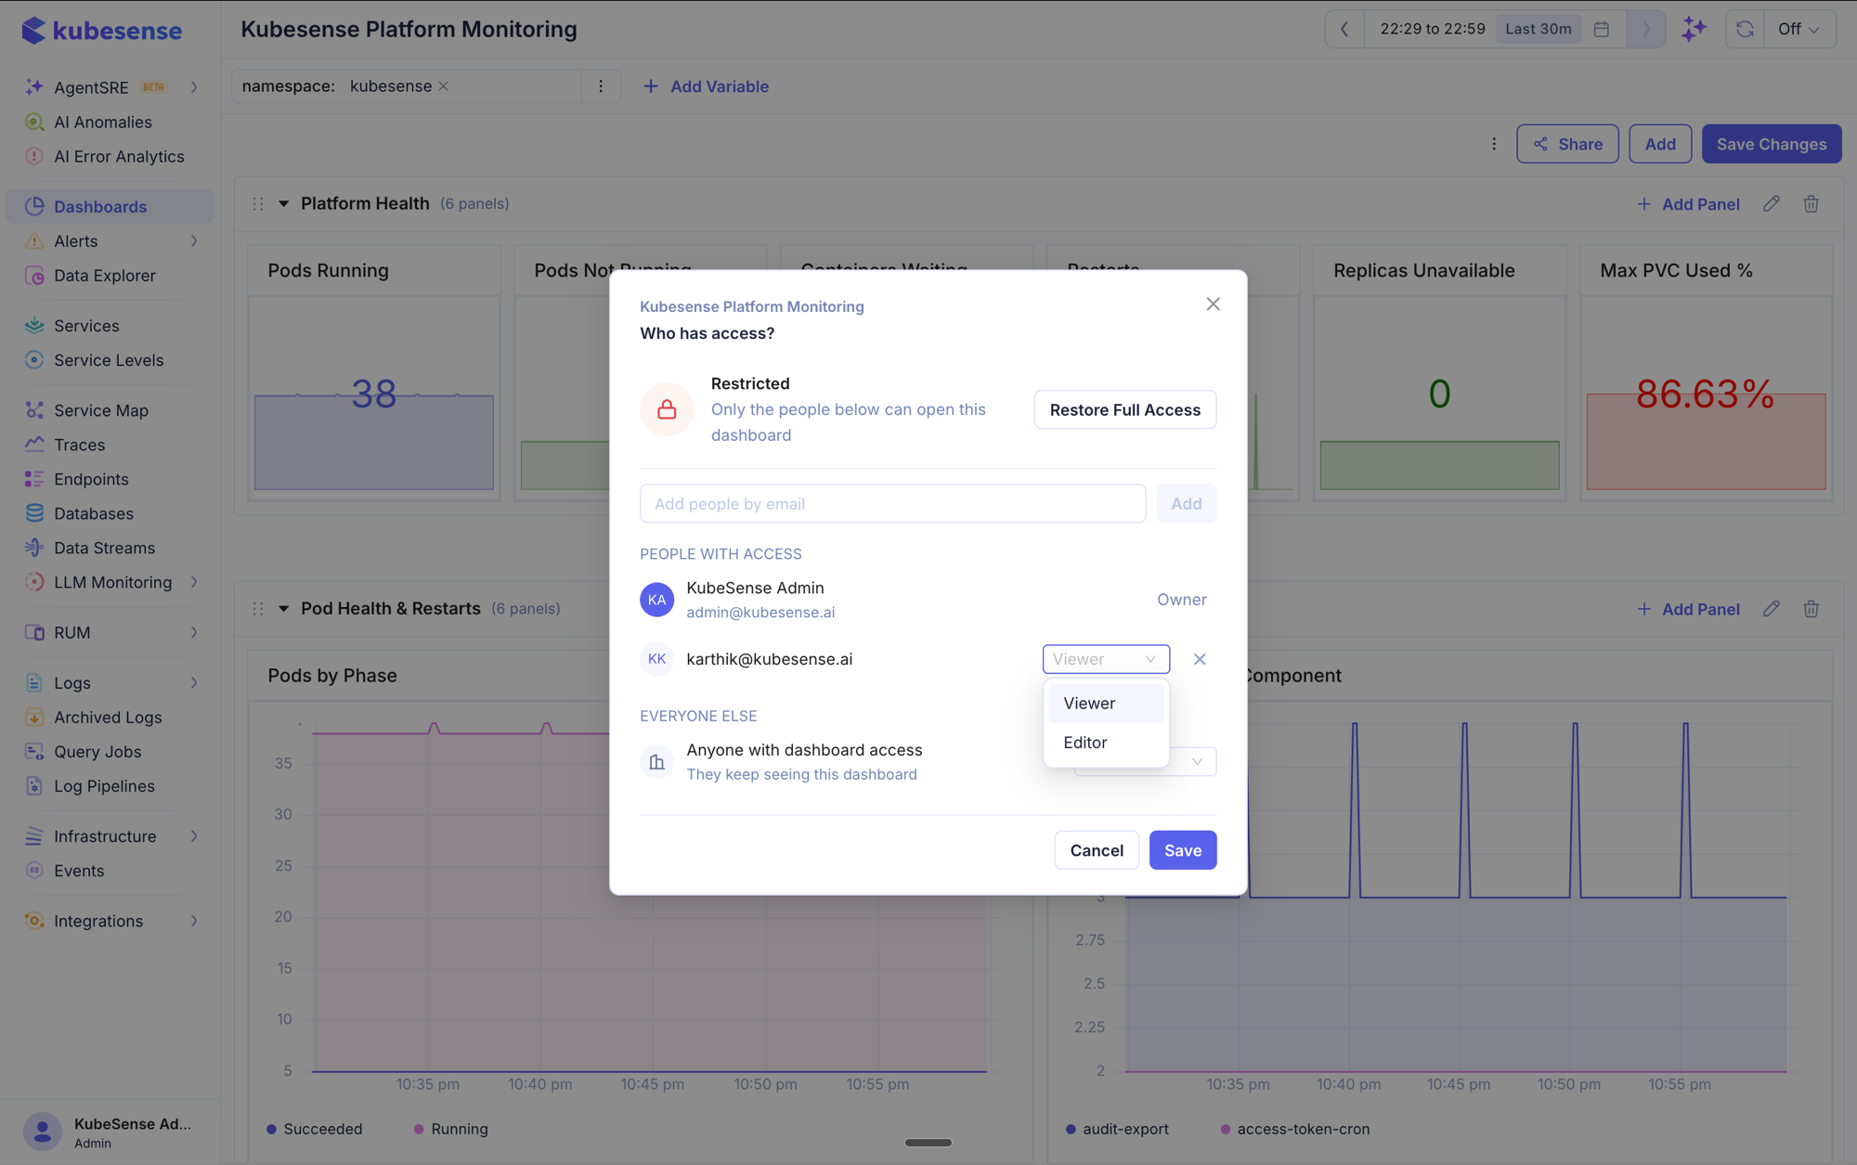Click the refresh icon in top bar
The height and width of the screenshot is (1165, 1857).
[x=1745, y=29]
